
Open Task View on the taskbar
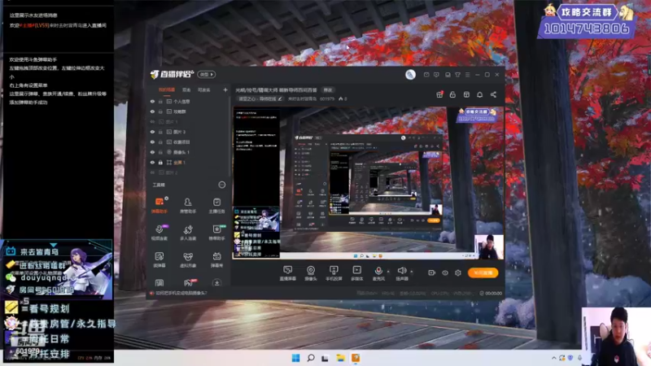[325, 358]
